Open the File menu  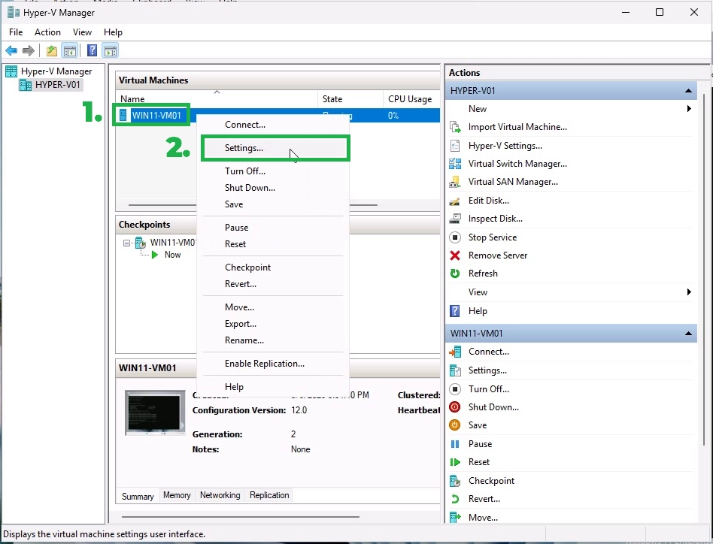pyautogui.click(x=16, y=32)
